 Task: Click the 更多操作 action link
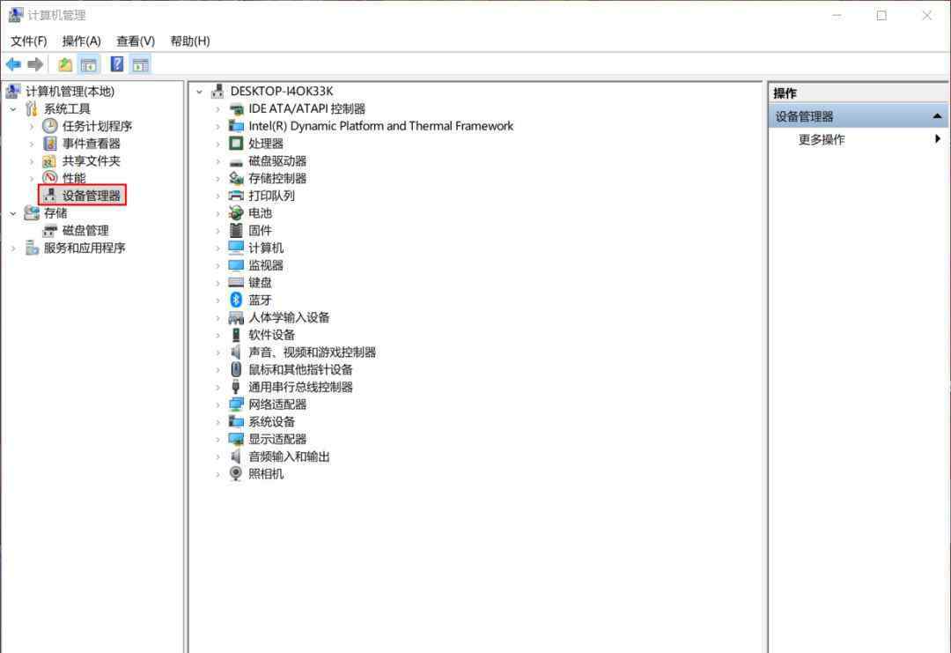pyautogui.click(x=822, y=139)
